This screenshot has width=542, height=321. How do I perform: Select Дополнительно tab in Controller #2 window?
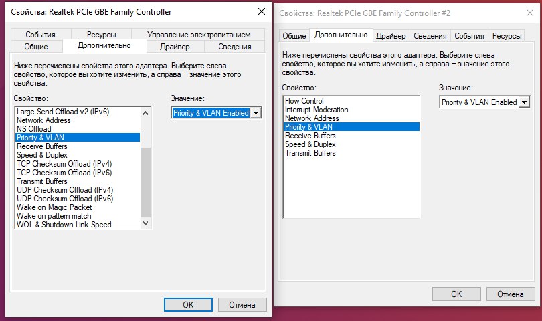pyautogui.click(x=341, y=35)
